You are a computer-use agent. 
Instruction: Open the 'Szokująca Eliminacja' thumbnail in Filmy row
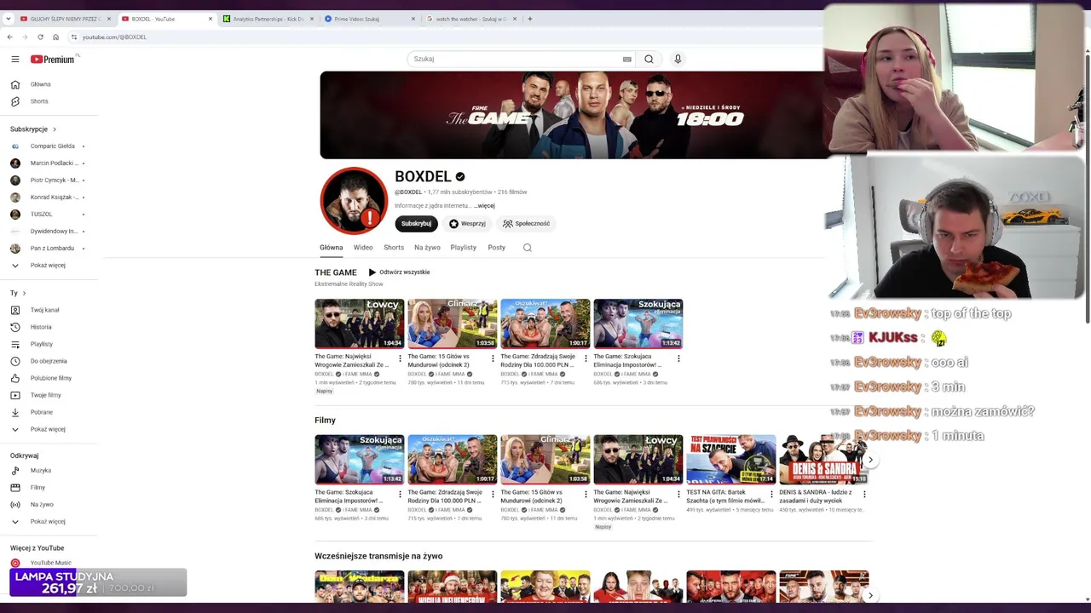coord(360,460)
